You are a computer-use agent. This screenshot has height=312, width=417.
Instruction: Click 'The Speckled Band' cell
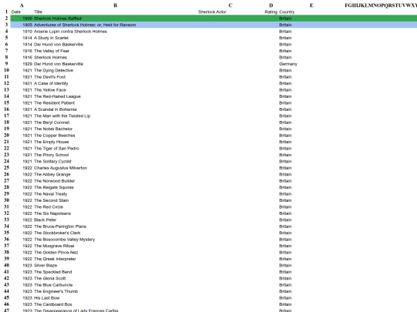point(53,272)
